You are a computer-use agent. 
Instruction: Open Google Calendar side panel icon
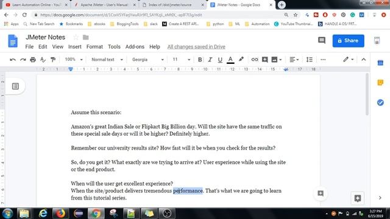click(x=380, y=63)
